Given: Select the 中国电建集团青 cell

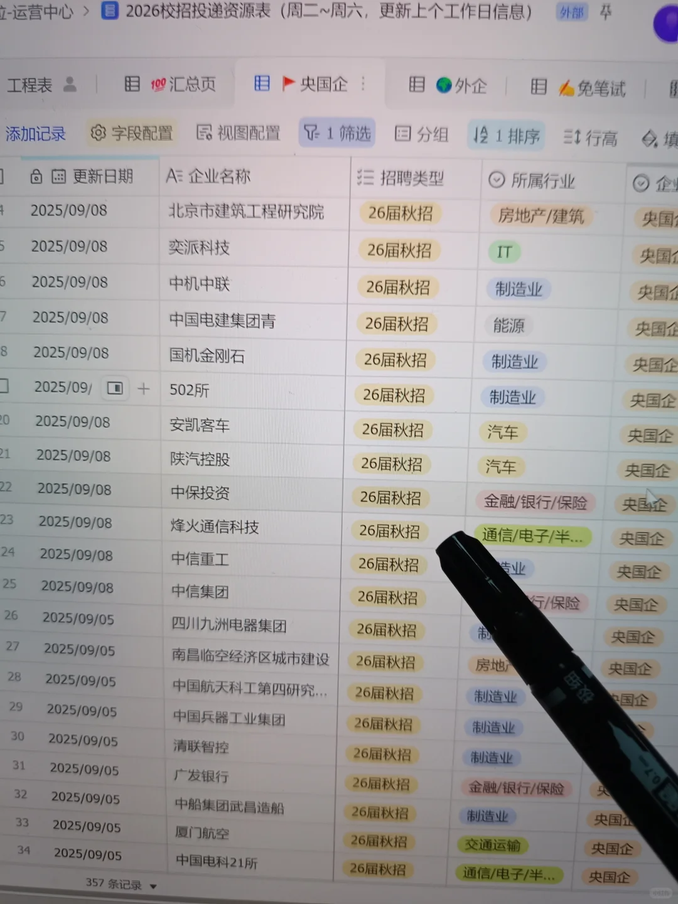Looking at the screenshot, I should click(252, 321).
